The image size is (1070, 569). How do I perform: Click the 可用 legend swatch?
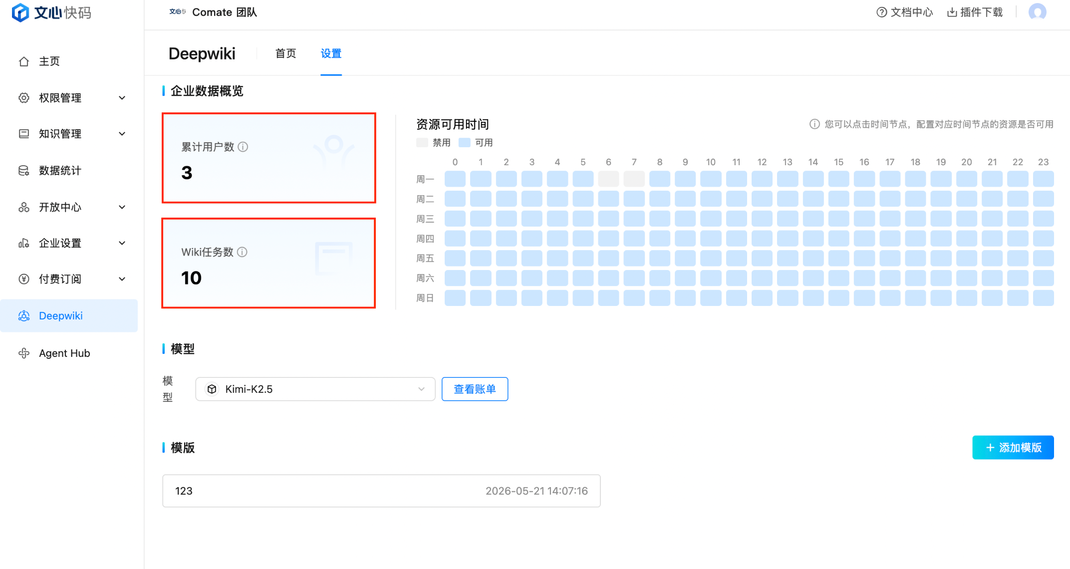point(465,143)
